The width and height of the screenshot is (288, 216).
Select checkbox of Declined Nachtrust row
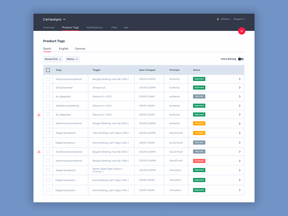48,161
